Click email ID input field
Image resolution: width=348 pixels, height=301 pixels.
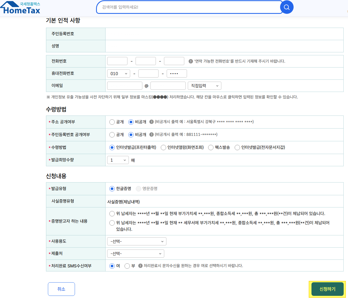point(125,86)
